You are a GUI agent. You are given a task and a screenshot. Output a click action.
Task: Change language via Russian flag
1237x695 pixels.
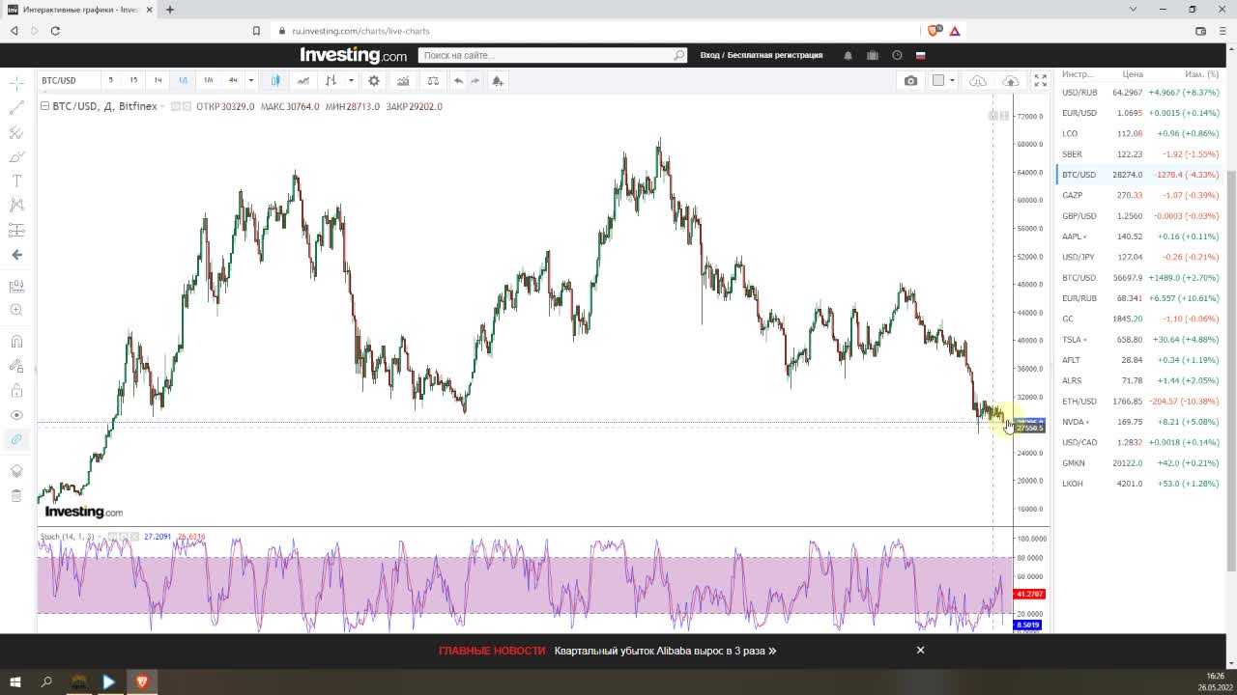(920, 55)
